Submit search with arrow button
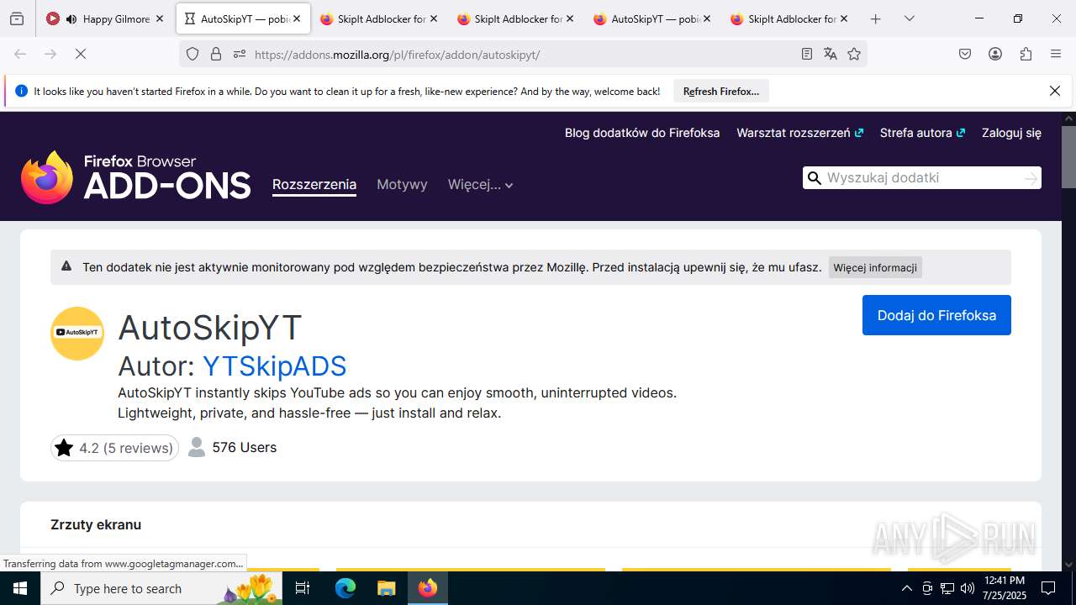The image size is (1076, 605). pyautogui.click(x=1031, y=178)
